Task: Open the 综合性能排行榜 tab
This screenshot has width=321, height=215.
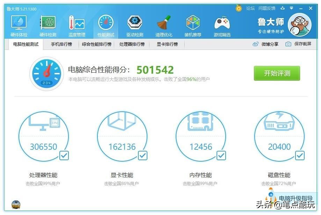Action: 98,44
